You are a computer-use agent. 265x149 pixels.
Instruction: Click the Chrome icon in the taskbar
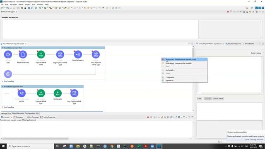112,146
